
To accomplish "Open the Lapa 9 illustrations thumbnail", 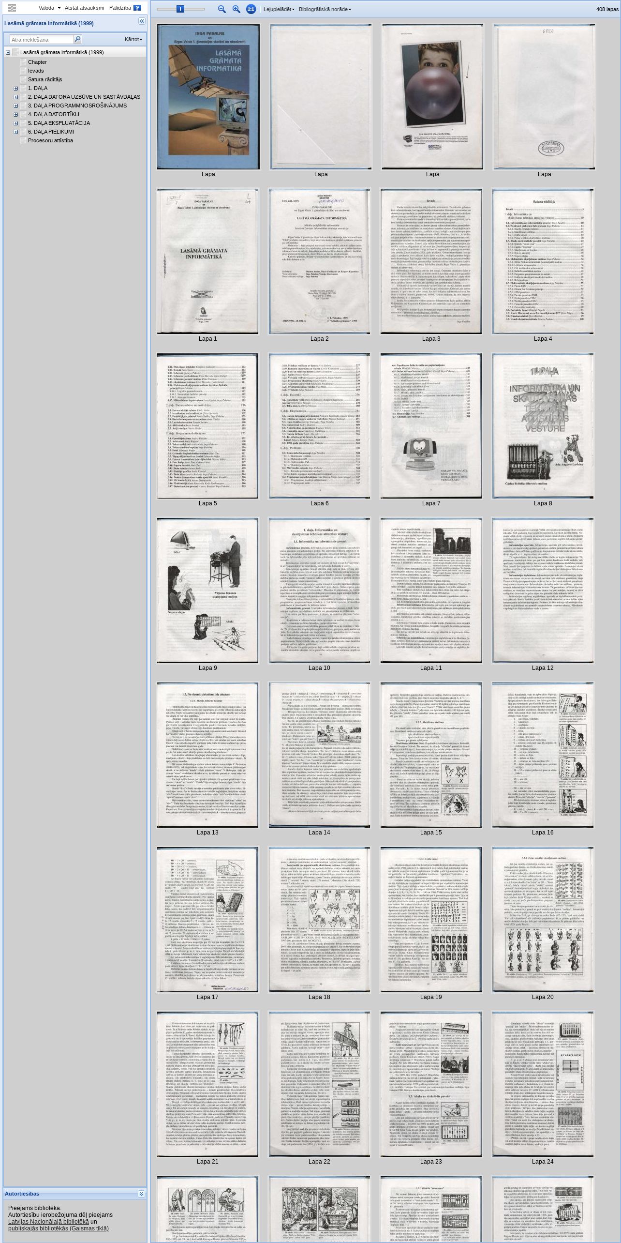I will point(207,591).
